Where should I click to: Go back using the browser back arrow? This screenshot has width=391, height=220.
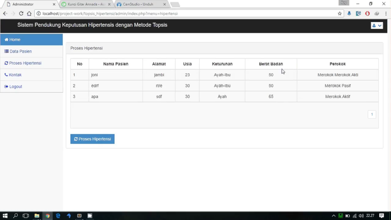tap(5, 13)
